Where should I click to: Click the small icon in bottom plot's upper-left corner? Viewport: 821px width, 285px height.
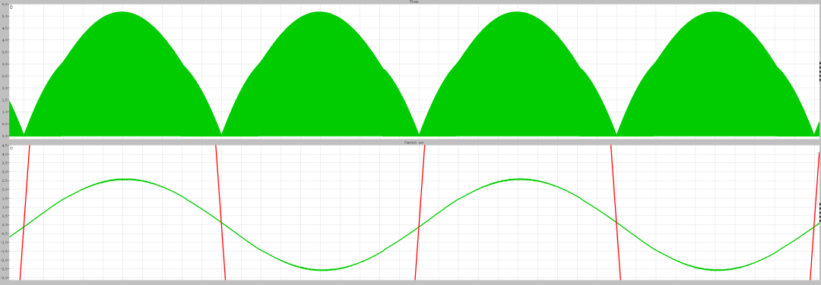coord(11,149)
